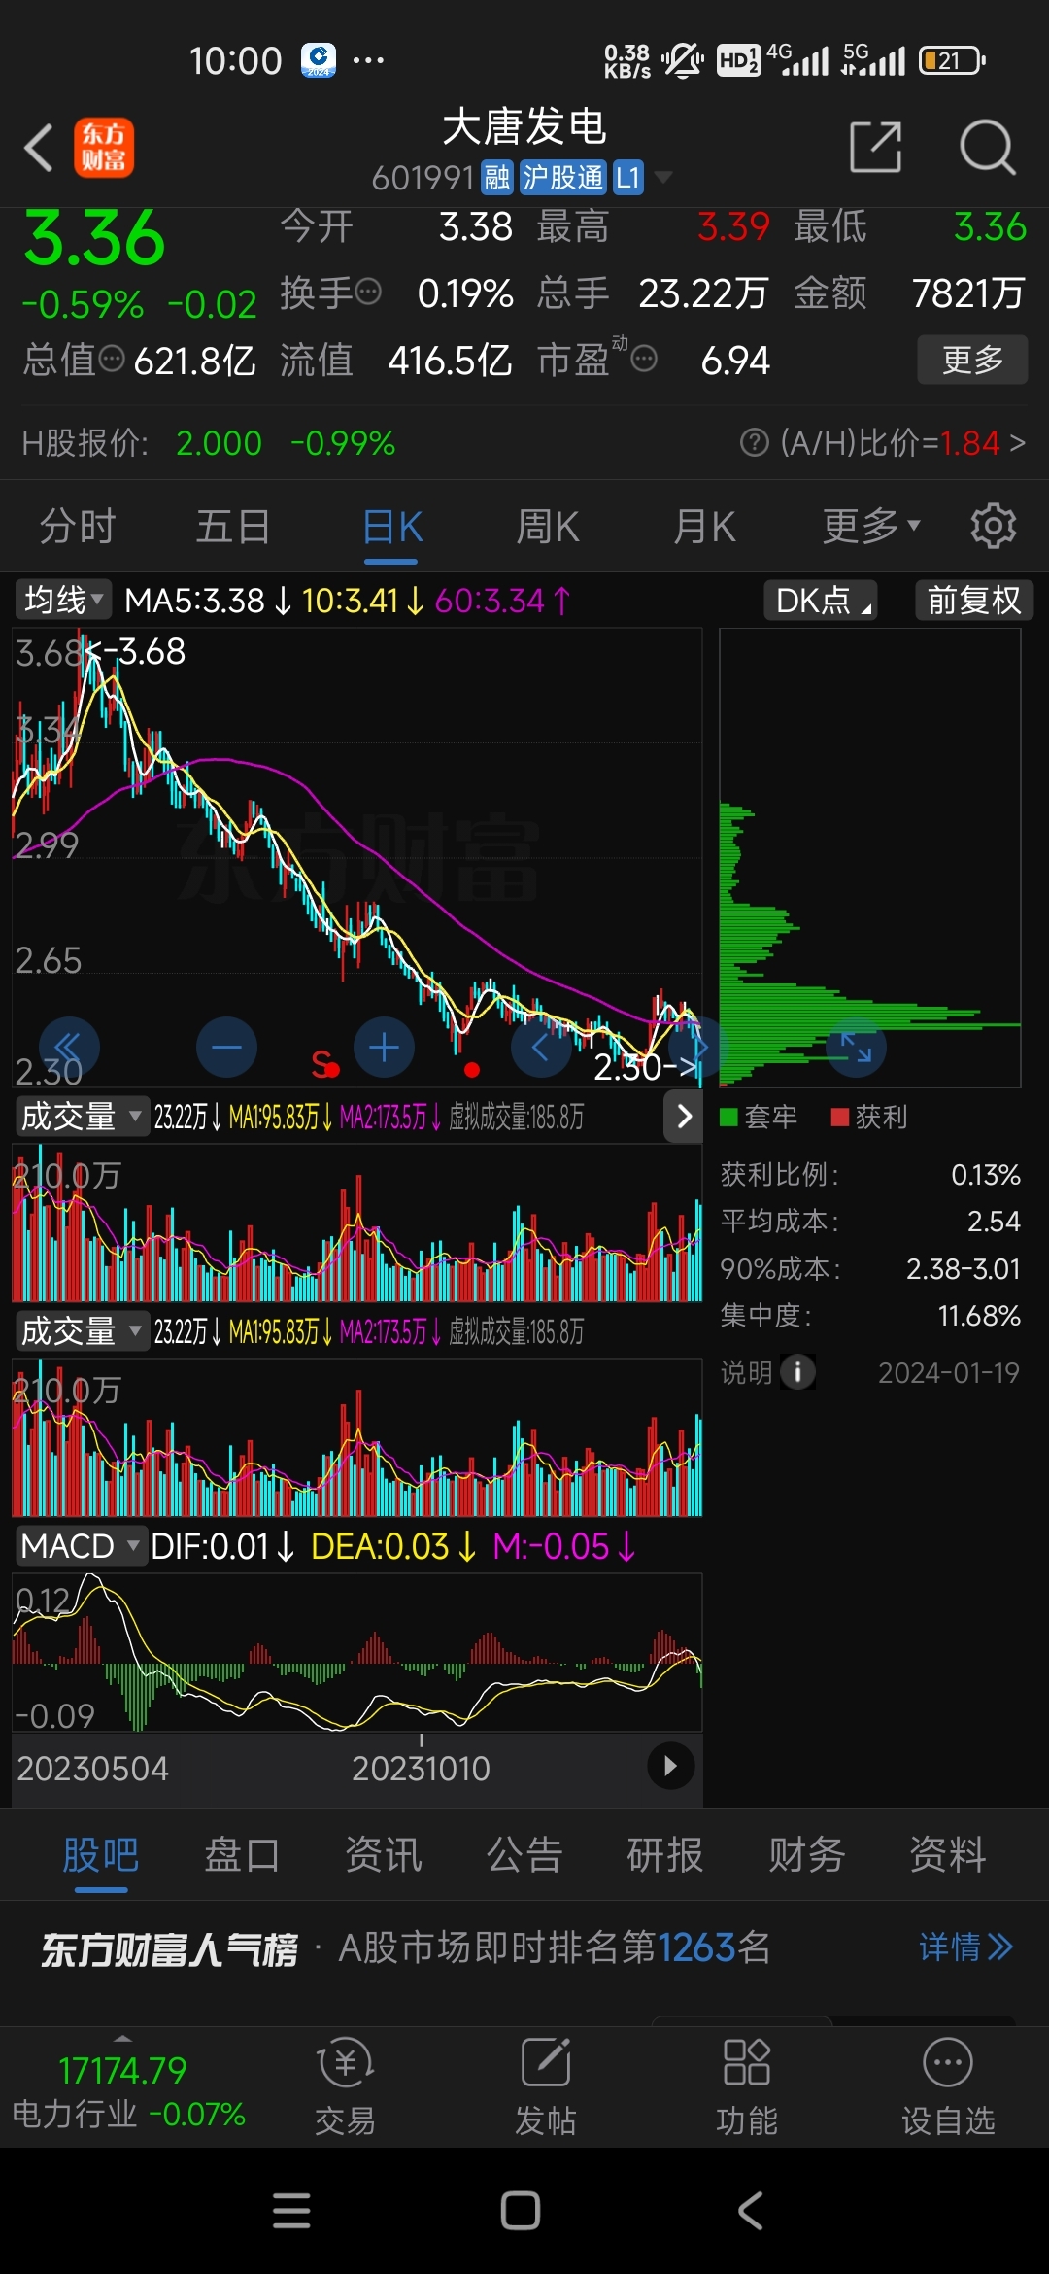Viewport: 1049px width, 2274px height.
Task: Open stock search magnifier
Action: point(987,148)
